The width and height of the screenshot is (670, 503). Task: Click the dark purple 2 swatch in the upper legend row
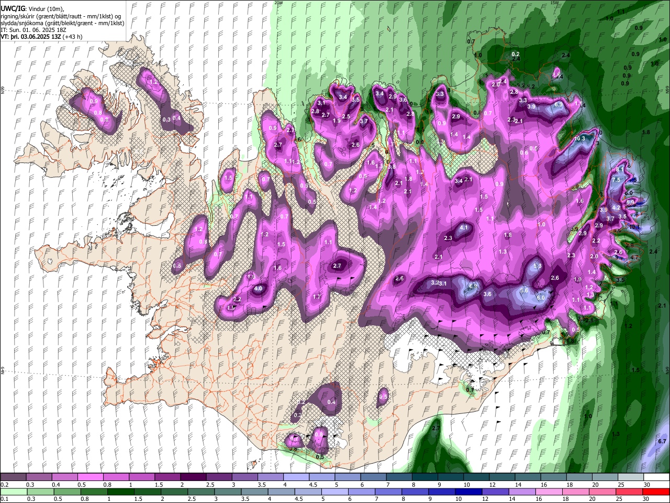coord(193,477)
